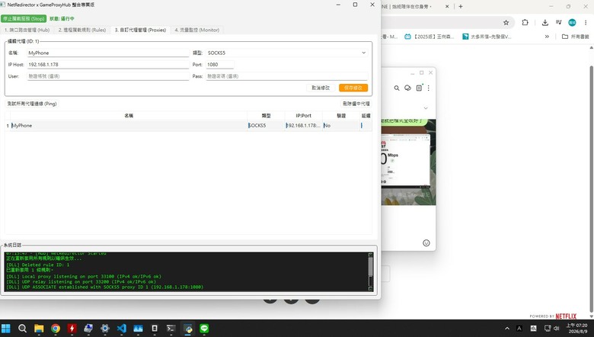Click the Port field showing 1080
594x337 pixels.
pyautogui.click(x=220, y=65)
